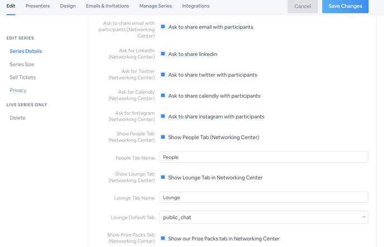The height and width of the screenshot is (247, 384).
Task: Disable Ask to share calendly with participants
Action: tap(163, 95)
